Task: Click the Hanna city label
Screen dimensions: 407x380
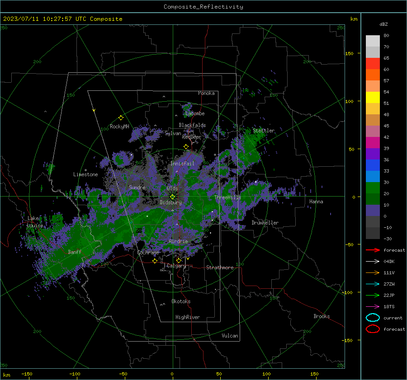Action: click(316, 202)
